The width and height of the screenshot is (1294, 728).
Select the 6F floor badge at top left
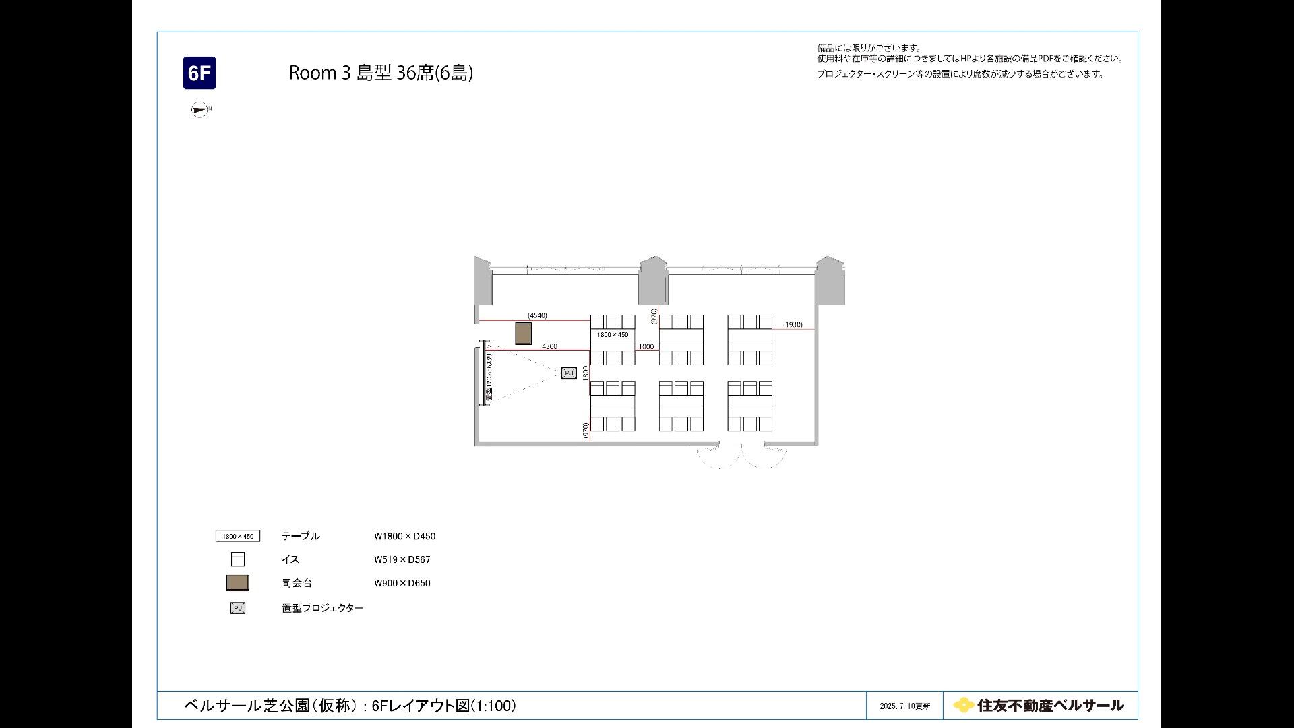pos(199,73)
